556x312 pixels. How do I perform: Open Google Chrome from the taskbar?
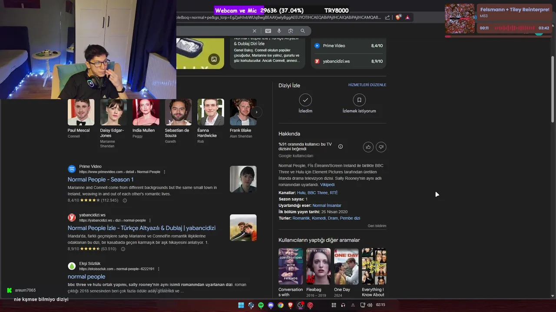(281, 305)
